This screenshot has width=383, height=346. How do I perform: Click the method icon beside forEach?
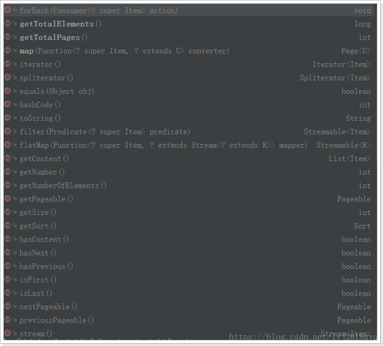(x=7, y=10)
